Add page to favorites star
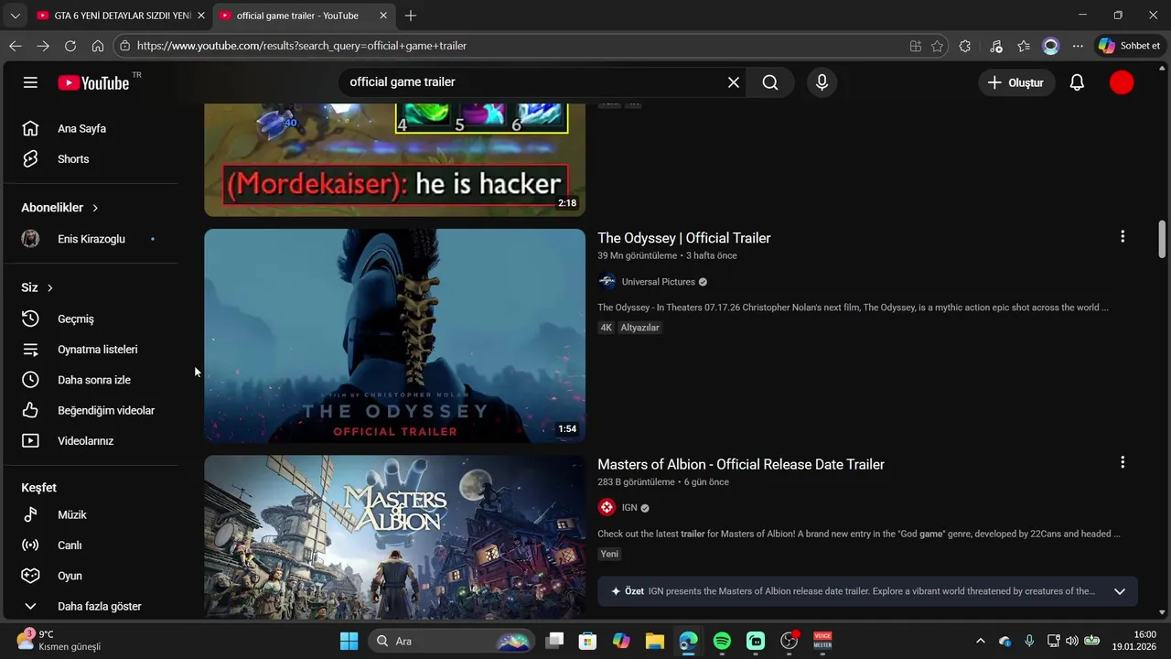Viewport: 1171px width, 659px height. (x=937, y=46)
